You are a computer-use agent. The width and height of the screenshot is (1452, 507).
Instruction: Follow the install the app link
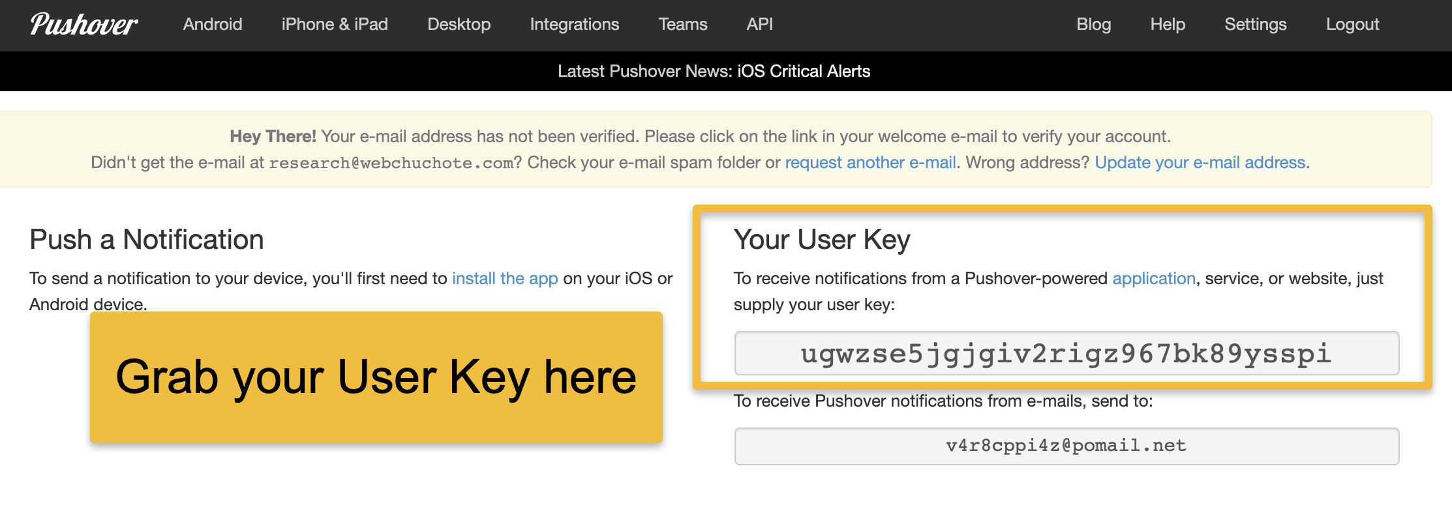click(505, 278)
